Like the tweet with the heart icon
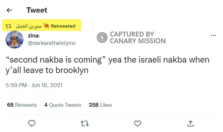 (137, 123)
